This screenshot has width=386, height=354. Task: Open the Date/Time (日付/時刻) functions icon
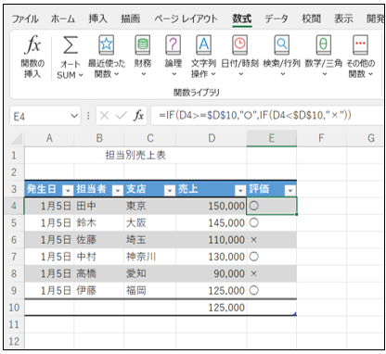[240, 45]
